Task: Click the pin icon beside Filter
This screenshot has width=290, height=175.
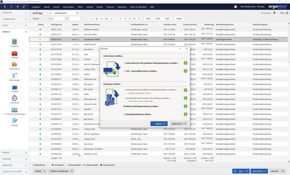Action: (x=274, y=13)
